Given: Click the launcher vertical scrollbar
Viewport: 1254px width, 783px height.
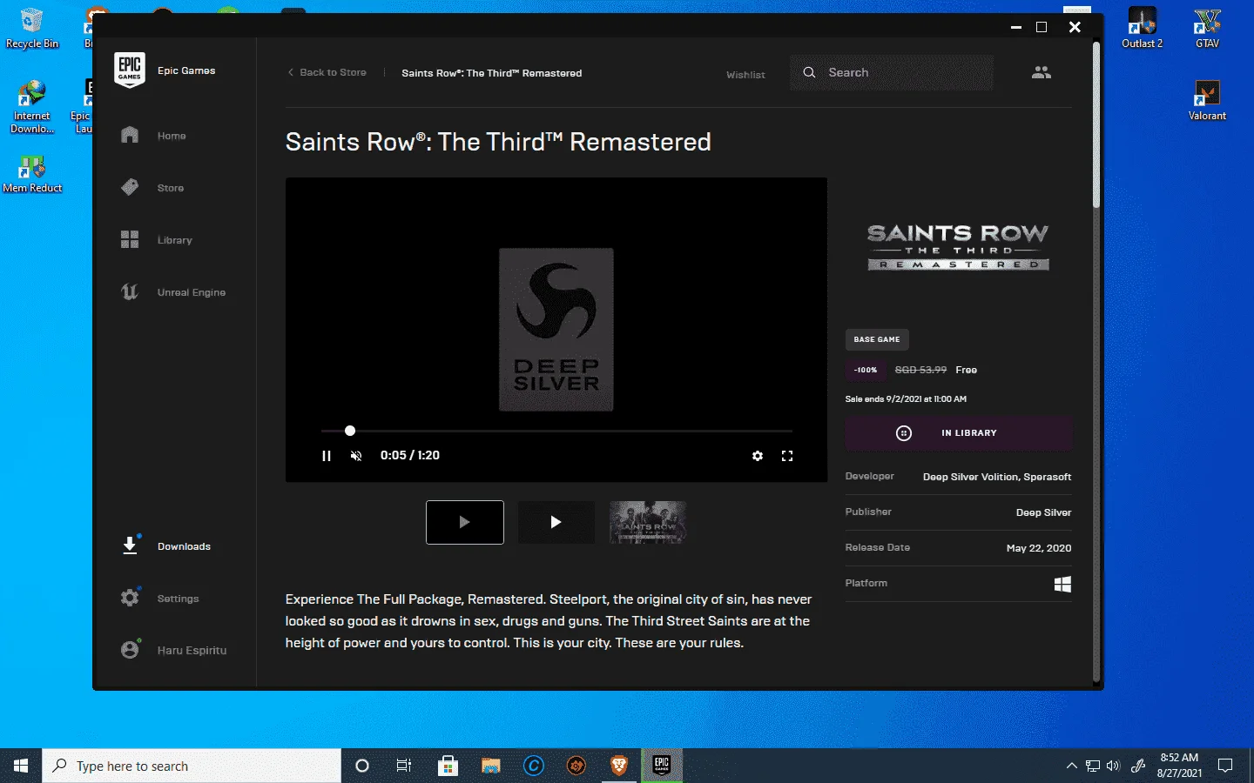Looking at the screenshot, I should [x=1096, y=126].
